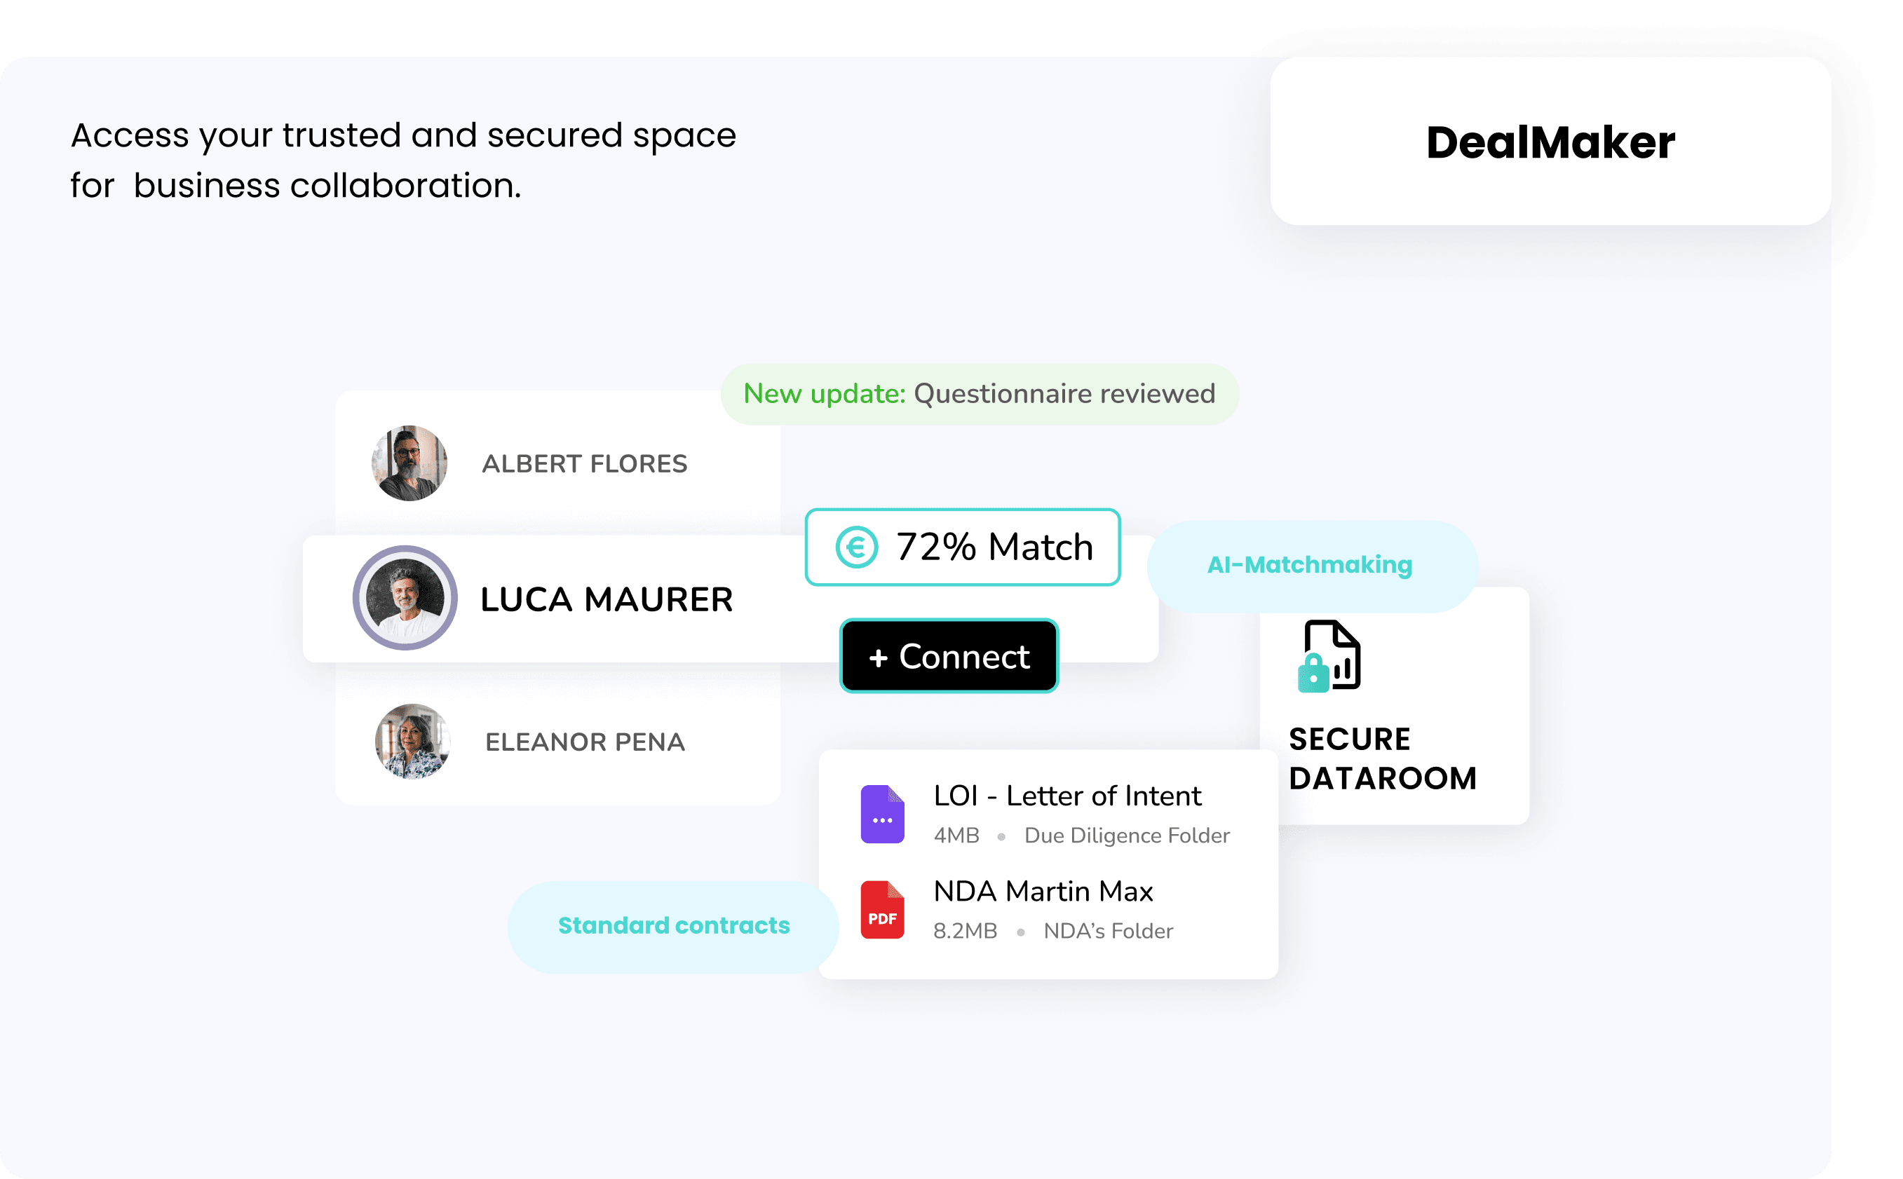Open the Questionnaire reviewed update notification
This screenshot has height=1179, width=1903.
click(x=979, y=394)
